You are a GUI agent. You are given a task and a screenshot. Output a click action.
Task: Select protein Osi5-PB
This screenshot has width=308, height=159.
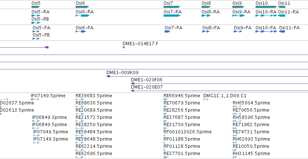[36, 39]
